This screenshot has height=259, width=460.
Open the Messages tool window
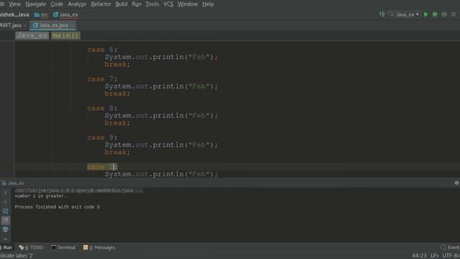pyautogui.click(x=99, y=247)
